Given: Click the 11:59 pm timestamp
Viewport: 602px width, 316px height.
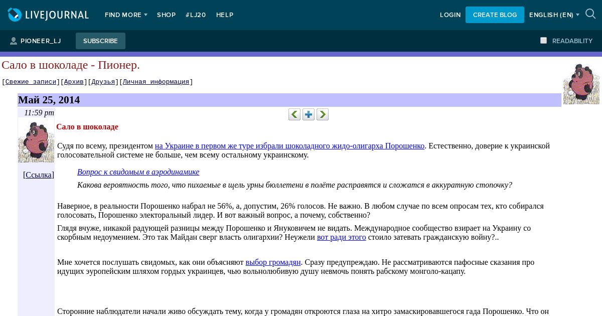Looking at the screenshot, I should click(39, 113).
